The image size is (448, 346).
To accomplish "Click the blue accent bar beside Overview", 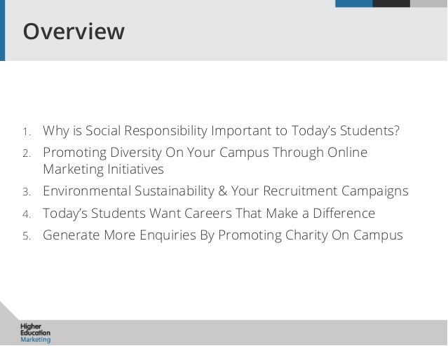I will (2, 31).
